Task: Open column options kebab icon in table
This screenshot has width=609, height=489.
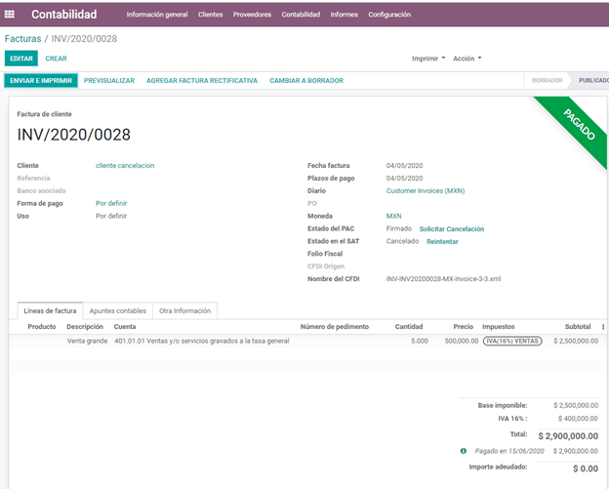Action: pyautogui.click(x=602, y=327)
